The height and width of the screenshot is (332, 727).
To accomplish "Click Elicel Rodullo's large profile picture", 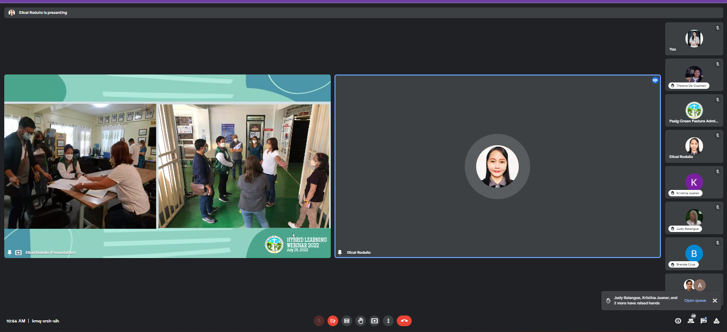I will pyautogui.click(x=497, y=167).
